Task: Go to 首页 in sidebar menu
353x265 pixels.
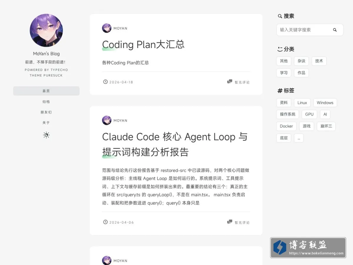Action: (x=46, y=91)
